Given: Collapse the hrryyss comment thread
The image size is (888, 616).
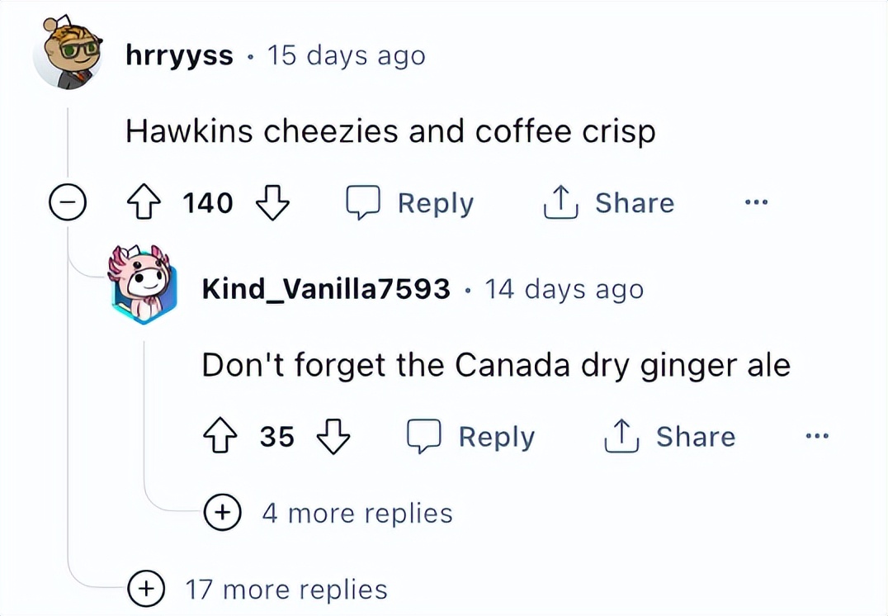Looking at the screenshot, I should click(x=68, y=202).
